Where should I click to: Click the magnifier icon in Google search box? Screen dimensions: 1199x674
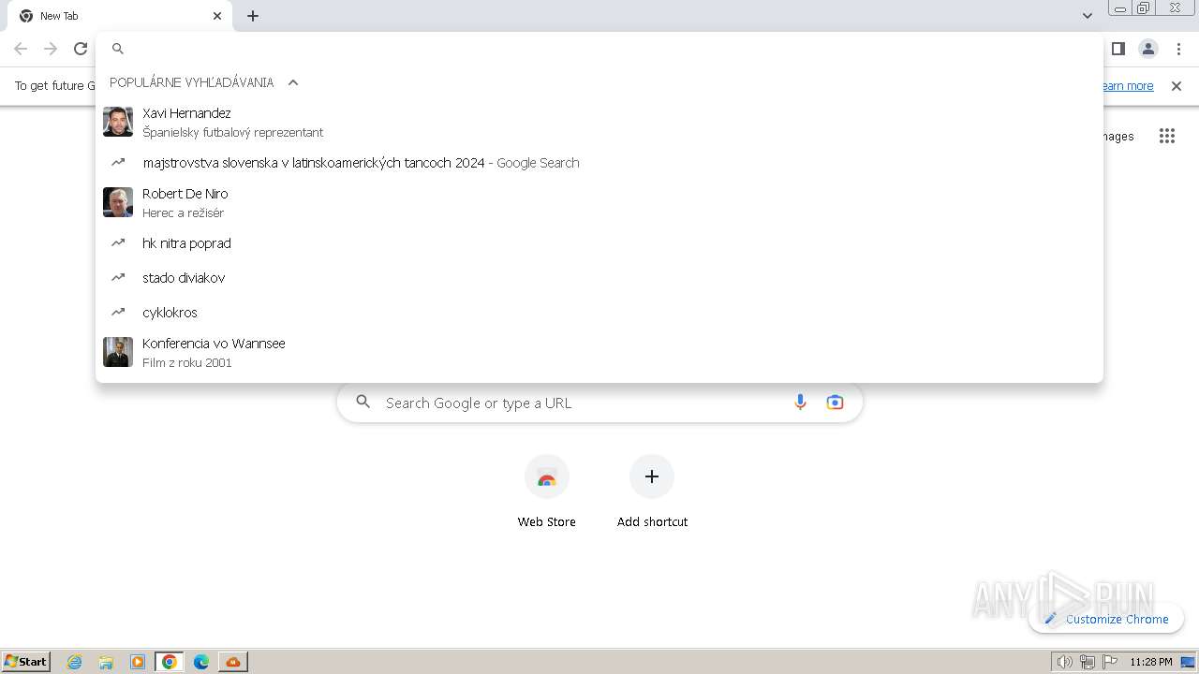pyautogui.click(x=363, y=403)
